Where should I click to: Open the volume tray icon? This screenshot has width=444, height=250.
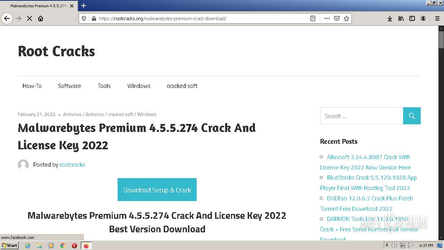click(394, 245)
